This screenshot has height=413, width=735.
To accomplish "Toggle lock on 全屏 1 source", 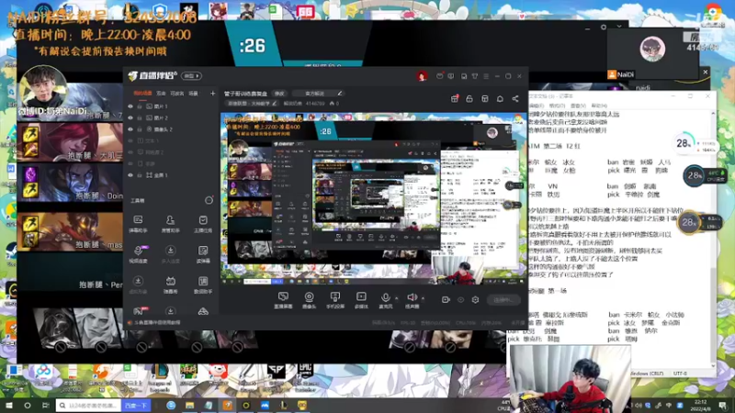I will [x=140, y=175].
